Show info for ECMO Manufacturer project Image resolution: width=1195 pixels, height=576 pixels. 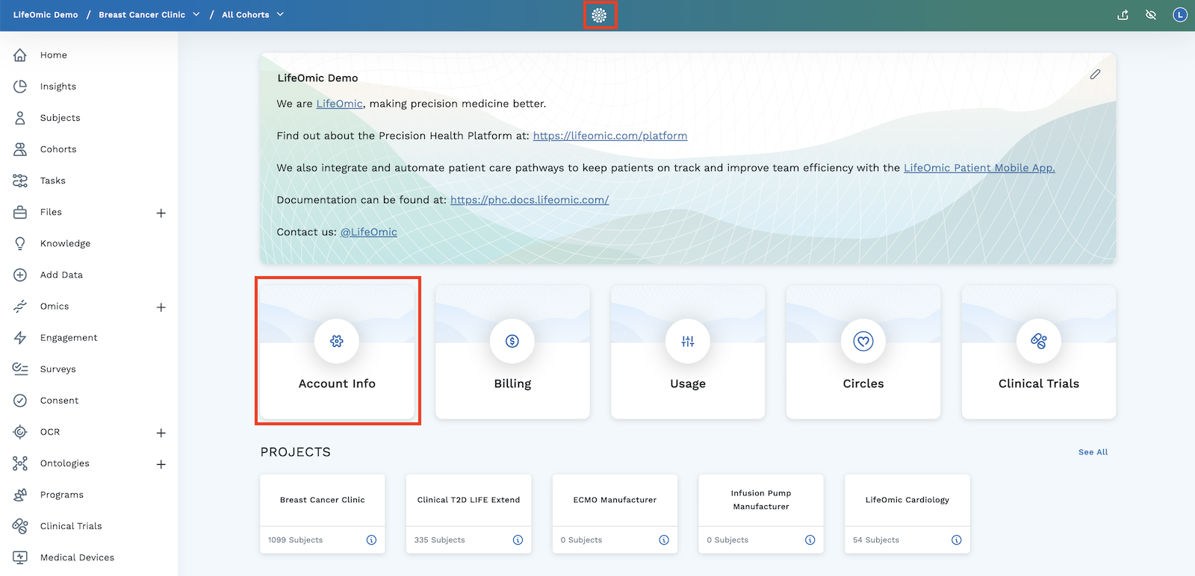coord(664,540)
